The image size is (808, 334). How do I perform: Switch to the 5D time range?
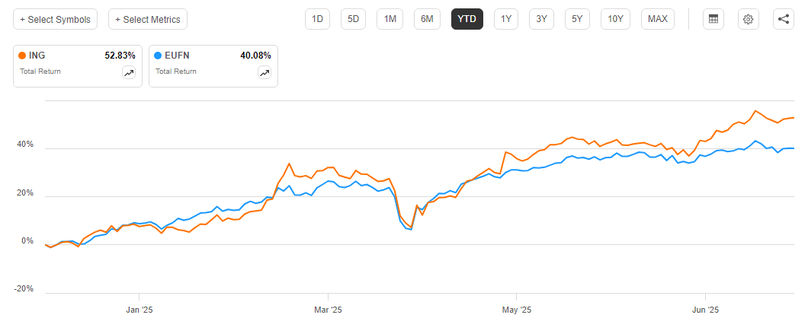coord(354,19)
